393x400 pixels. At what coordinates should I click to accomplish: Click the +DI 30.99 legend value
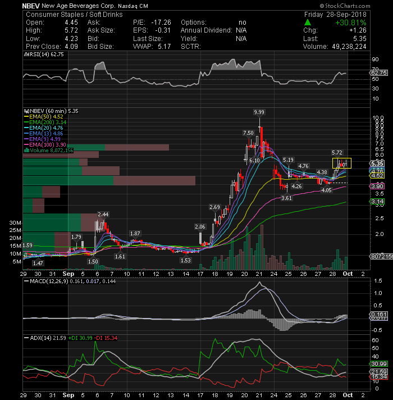tap(80, 338)
